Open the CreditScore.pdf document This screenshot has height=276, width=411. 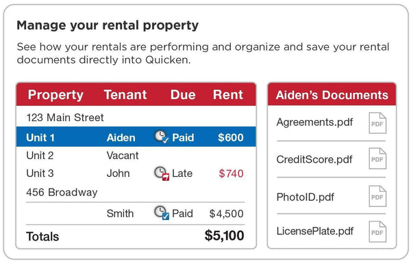tap(314, 160)
